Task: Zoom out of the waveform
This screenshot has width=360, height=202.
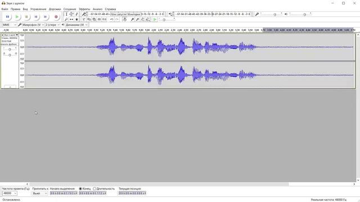Action: coord(137,20)
